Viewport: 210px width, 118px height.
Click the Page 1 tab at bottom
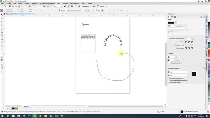pyautogui.click(x=26, y=106)
